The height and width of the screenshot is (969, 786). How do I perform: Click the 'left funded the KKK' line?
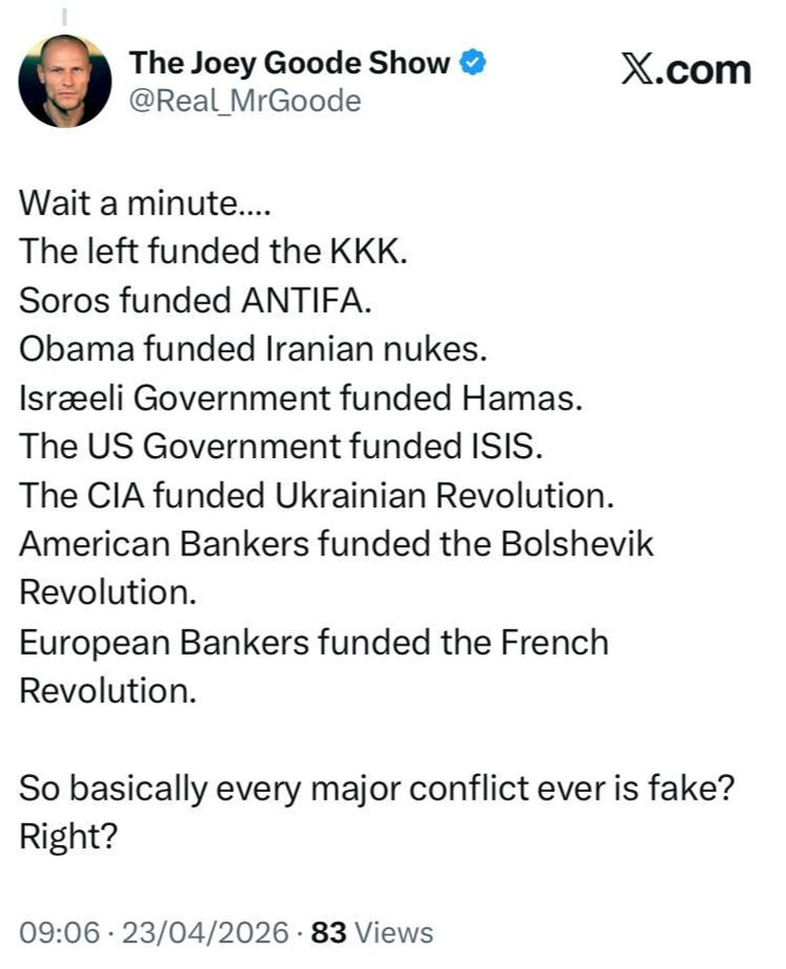pos(213,252)
